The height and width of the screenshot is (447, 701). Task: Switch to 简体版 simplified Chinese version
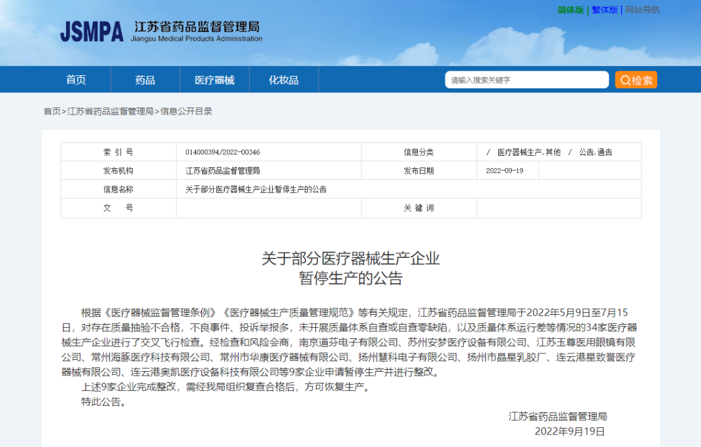click(x=570, y=10)
